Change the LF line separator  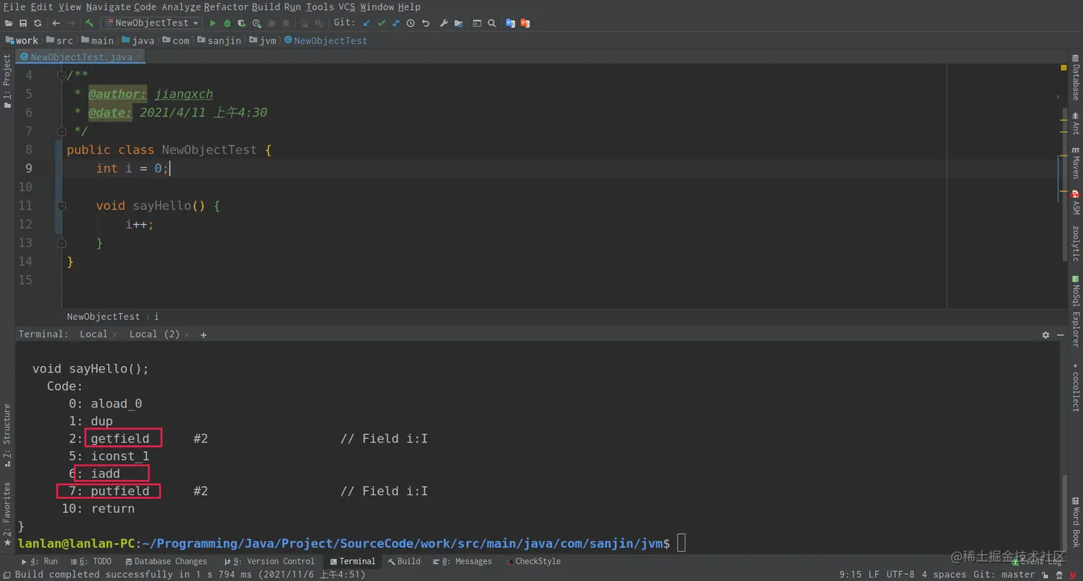point(874,575)
